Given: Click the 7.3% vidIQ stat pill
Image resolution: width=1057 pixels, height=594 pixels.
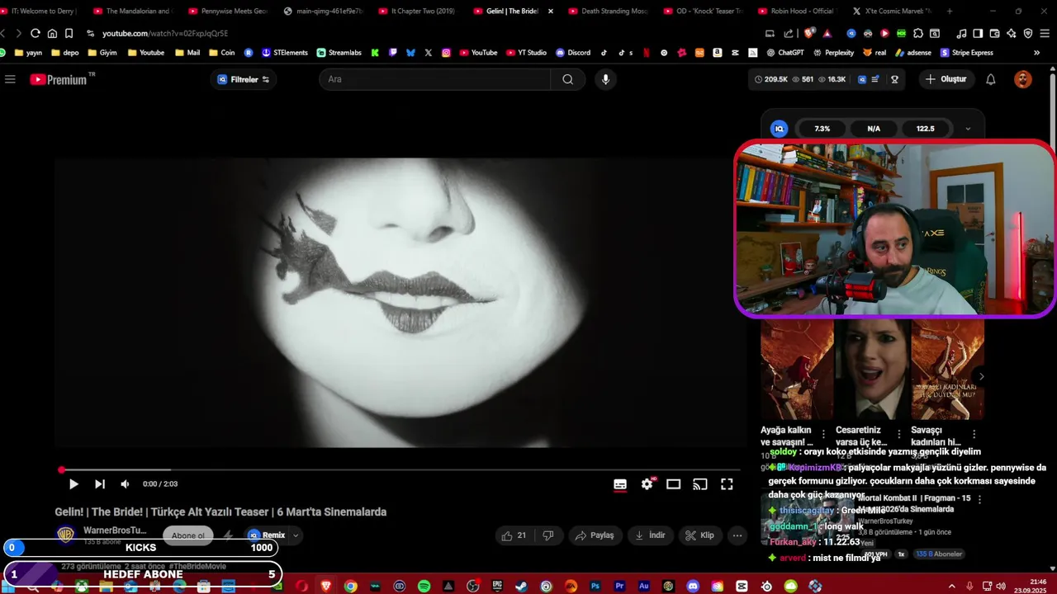Looking at the screenshot, I should 822,129.
